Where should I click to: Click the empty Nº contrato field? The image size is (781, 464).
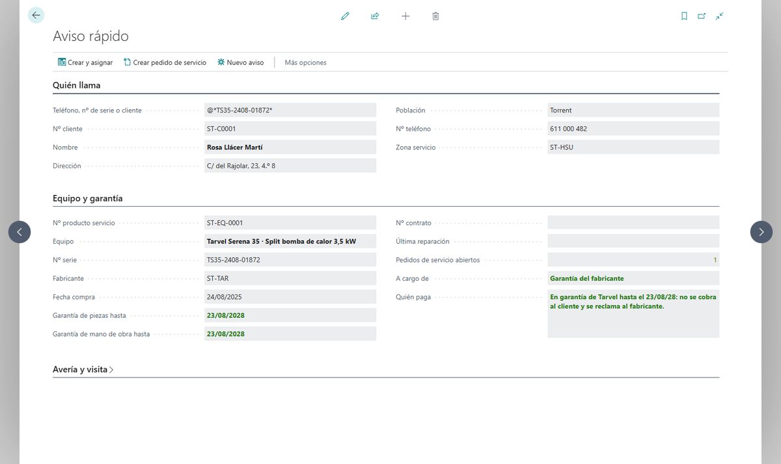[633, 223]
